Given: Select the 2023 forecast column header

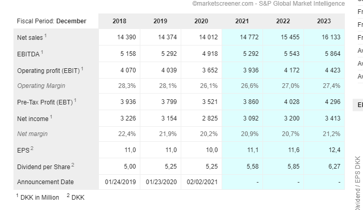Looking at the screenshot, I should (324, 21).
